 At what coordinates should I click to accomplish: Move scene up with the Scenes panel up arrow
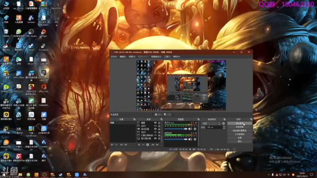pos(121,145)
